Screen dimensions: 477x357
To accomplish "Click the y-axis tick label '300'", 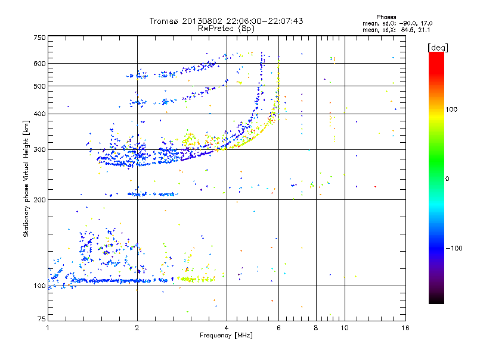I will [39, 150].
